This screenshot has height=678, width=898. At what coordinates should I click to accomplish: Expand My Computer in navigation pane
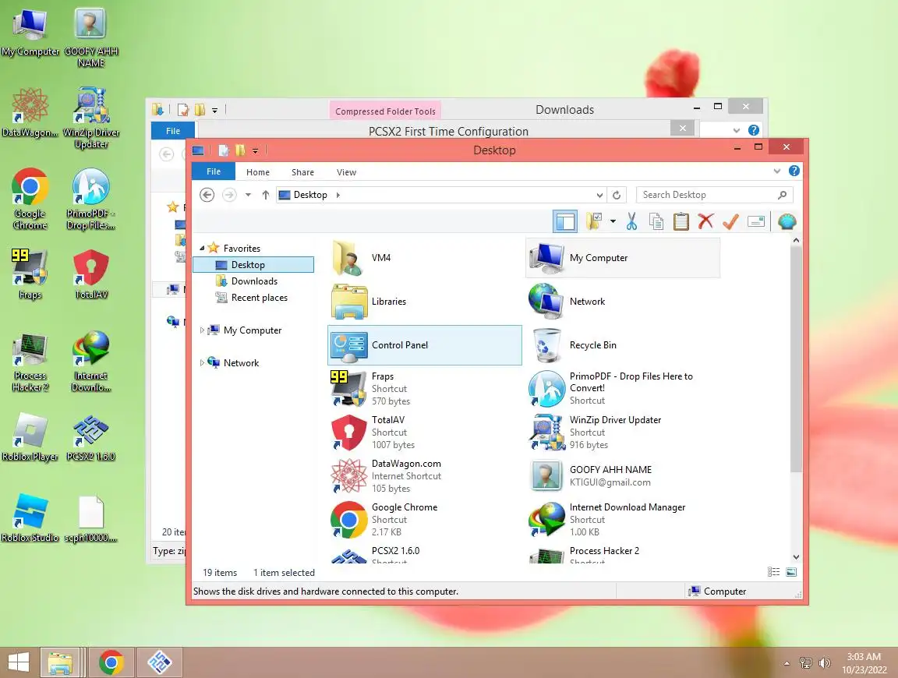202,330
